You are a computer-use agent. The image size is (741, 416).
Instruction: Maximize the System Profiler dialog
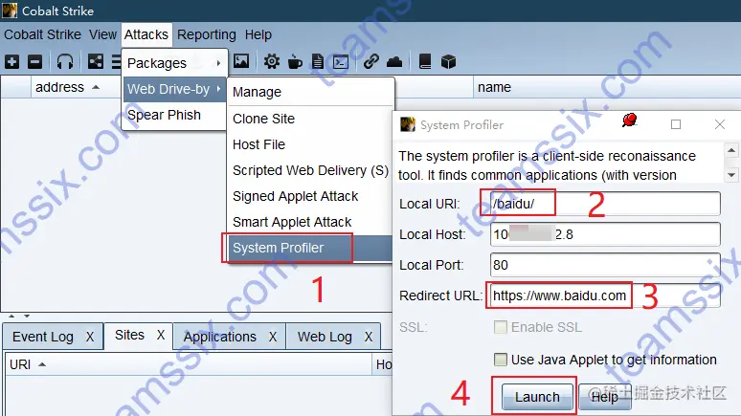[676, 124]
